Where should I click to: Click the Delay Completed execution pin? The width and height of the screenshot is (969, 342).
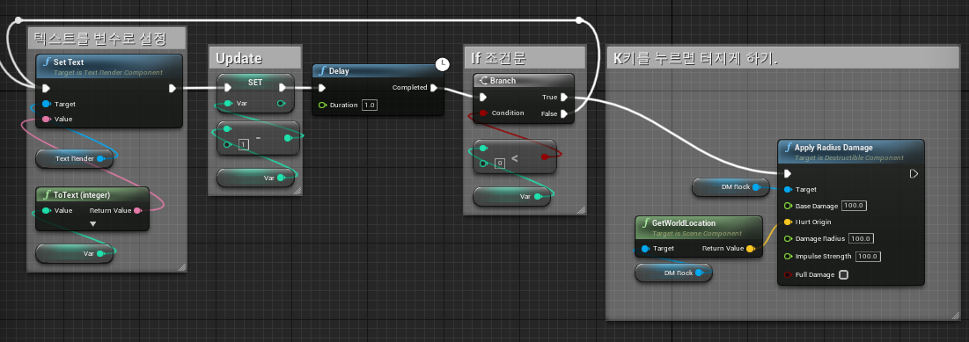[434, 88]
